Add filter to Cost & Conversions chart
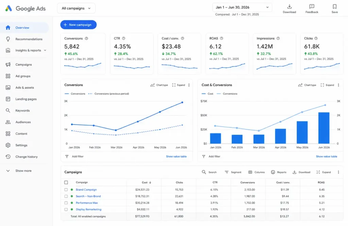348x226 pixels. [211, 156]
